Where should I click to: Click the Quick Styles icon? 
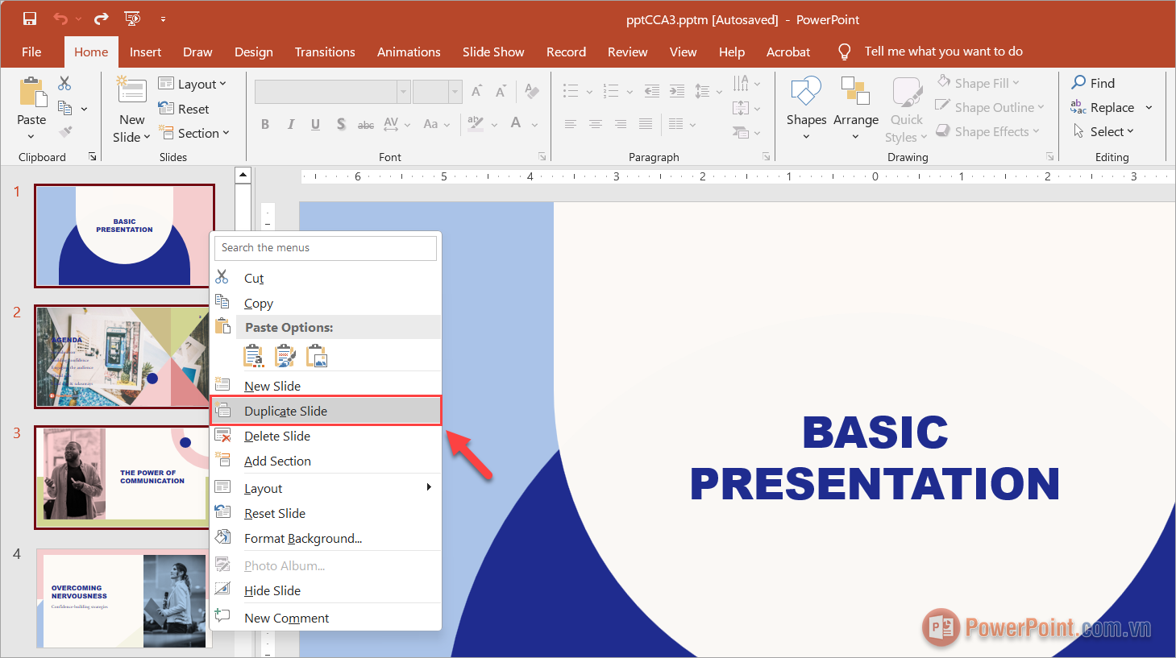coord(907,91)
